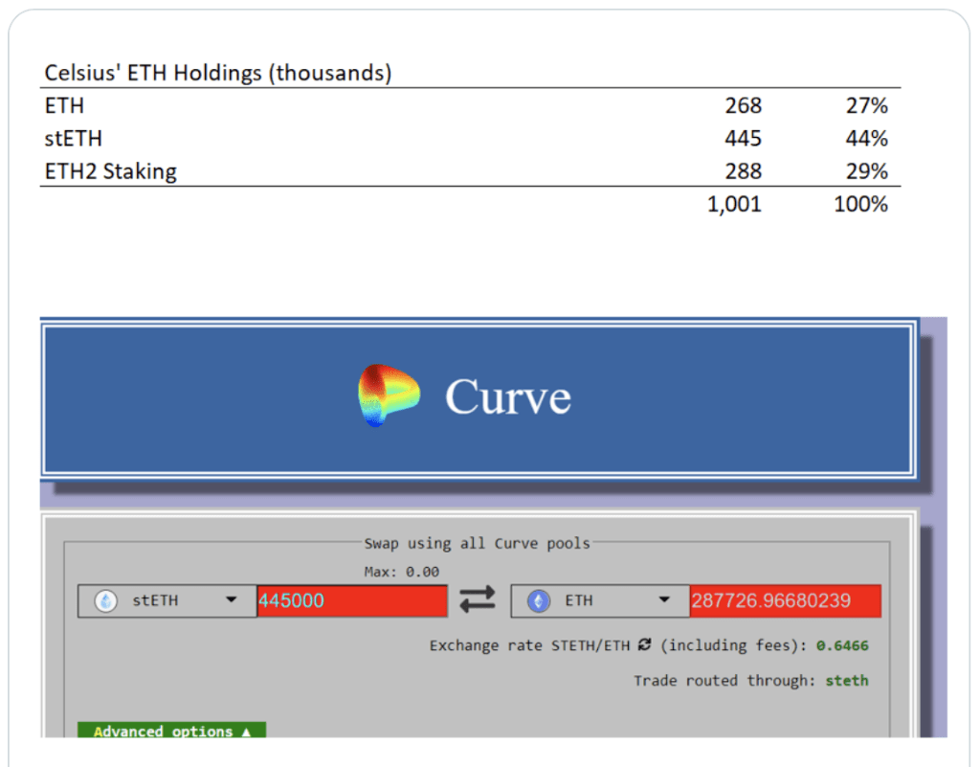Select the Celsius' ETH Holdings table header
The height and width of the screenshot is (767, 980).
218,74
